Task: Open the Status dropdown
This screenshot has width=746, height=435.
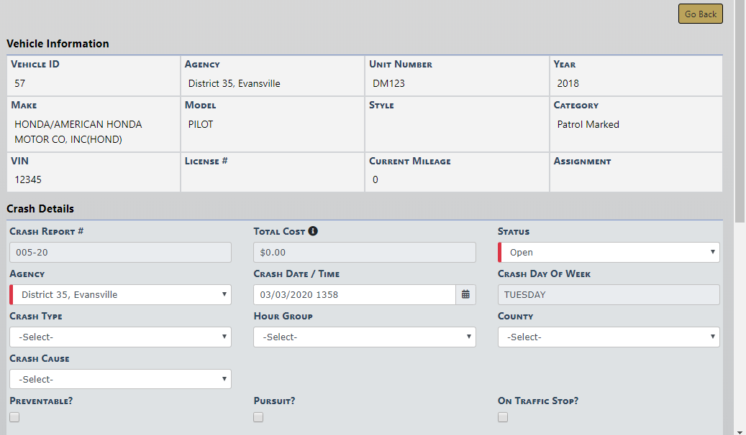Action: pos(609,253)
